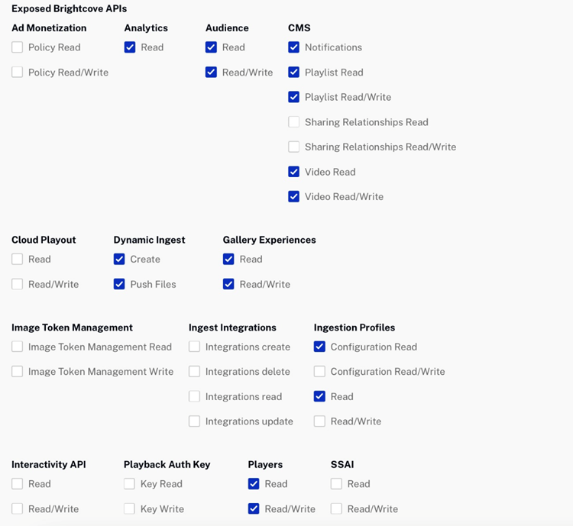Image resolution: width=573 pixels, height=526 pixels.
Task: Enable Ad Monetization Policy Read checkbox
Action: coord(18,47)
